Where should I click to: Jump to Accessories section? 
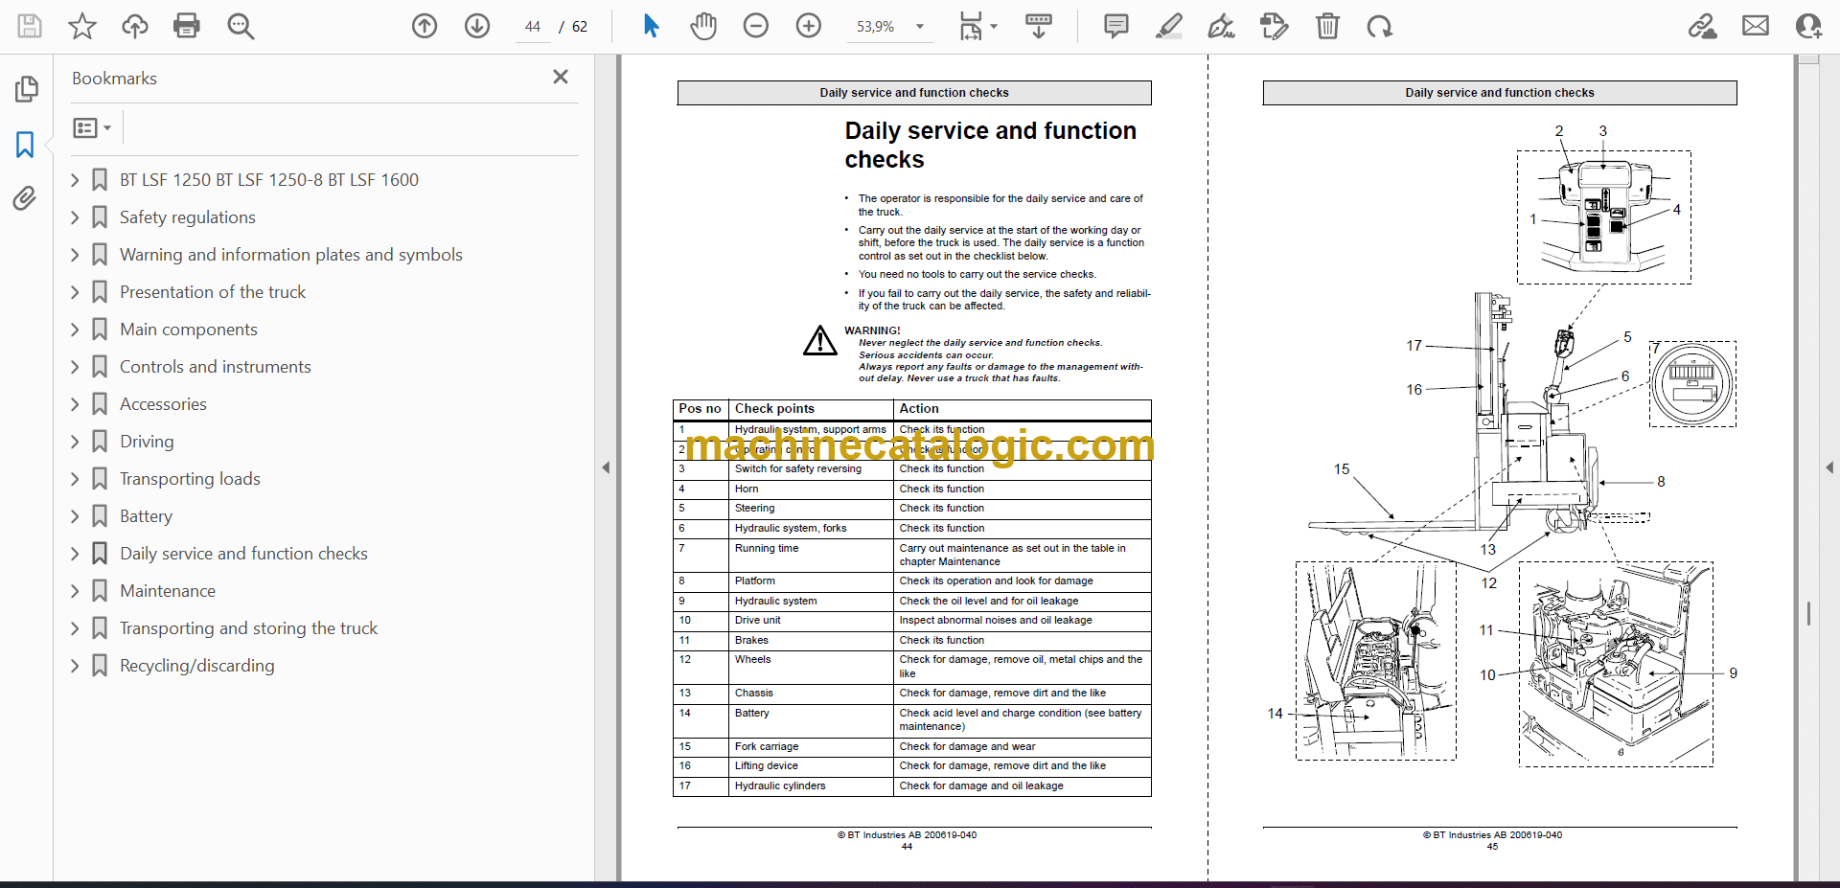click(x=163, y=404)
